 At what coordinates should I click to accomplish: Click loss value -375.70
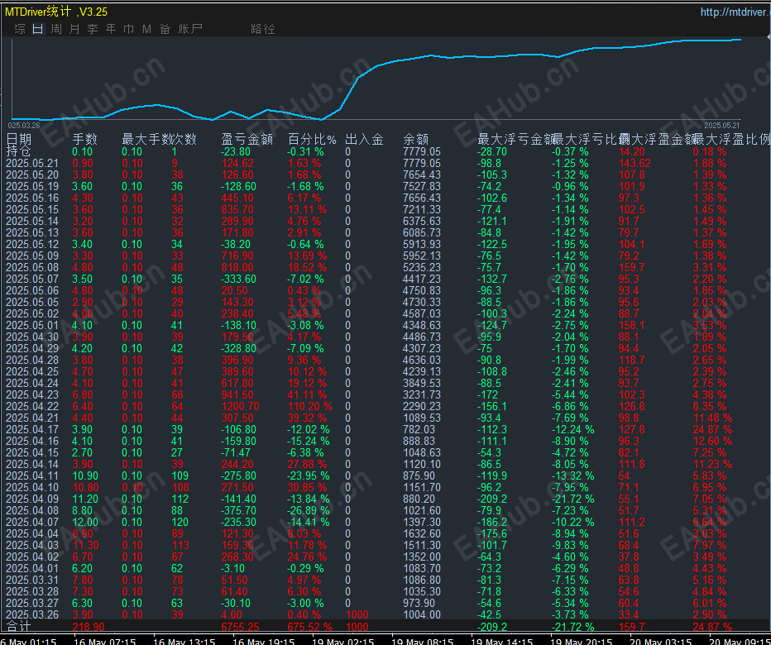pos(238,511)
